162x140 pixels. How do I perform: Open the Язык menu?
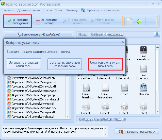59,10
